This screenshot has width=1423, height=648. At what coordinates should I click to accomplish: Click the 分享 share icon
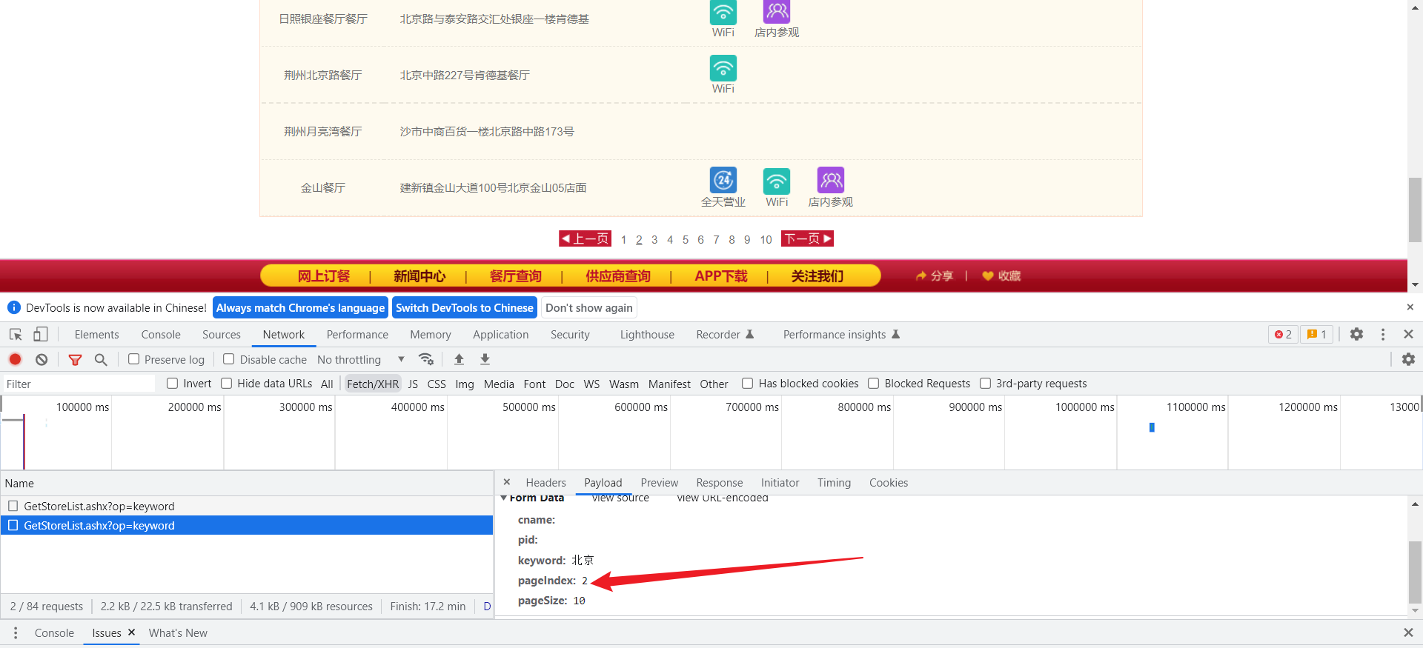[921, 275]
